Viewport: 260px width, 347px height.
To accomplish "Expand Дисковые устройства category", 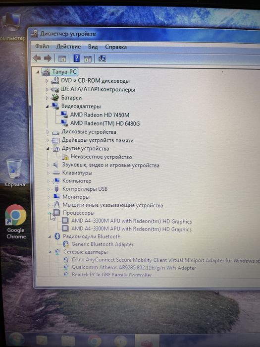I will [x=48, y=132].
